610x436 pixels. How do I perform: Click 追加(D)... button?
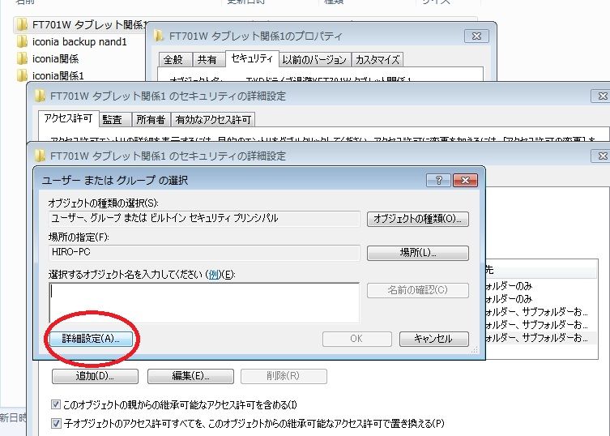click(95, 376)
